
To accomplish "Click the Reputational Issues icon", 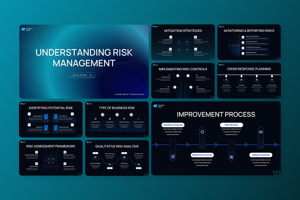I will click(138, 119).
